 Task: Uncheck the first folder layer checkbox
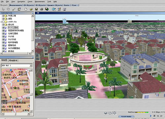[3, 16]
